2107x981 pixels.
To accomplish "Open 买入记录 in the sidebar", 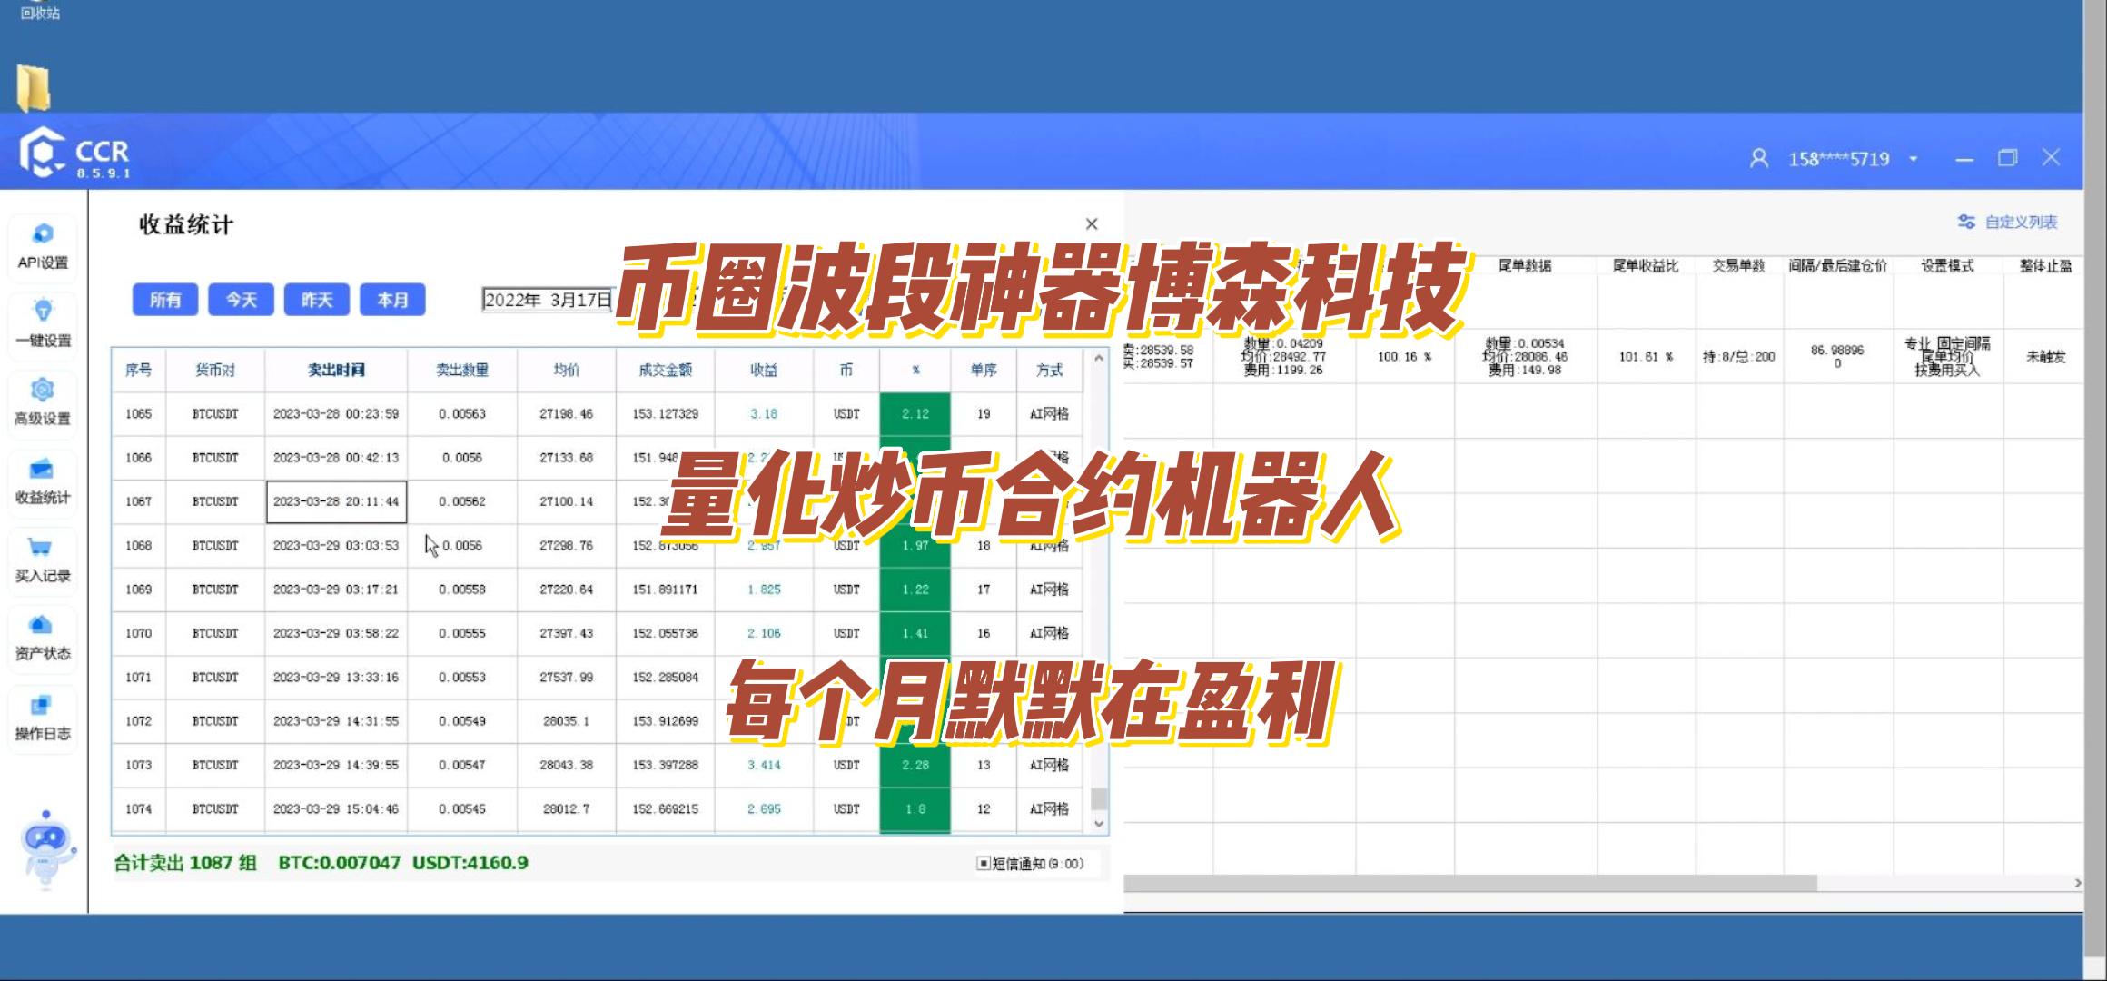I will (43, 560).
